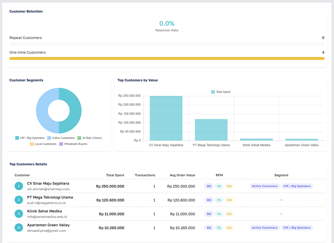Screen dimensions: 334x243
Task: Click VIP / Big Spenders tag for CV Sinar
Action: pyautogui.click(x=297, y=186)
